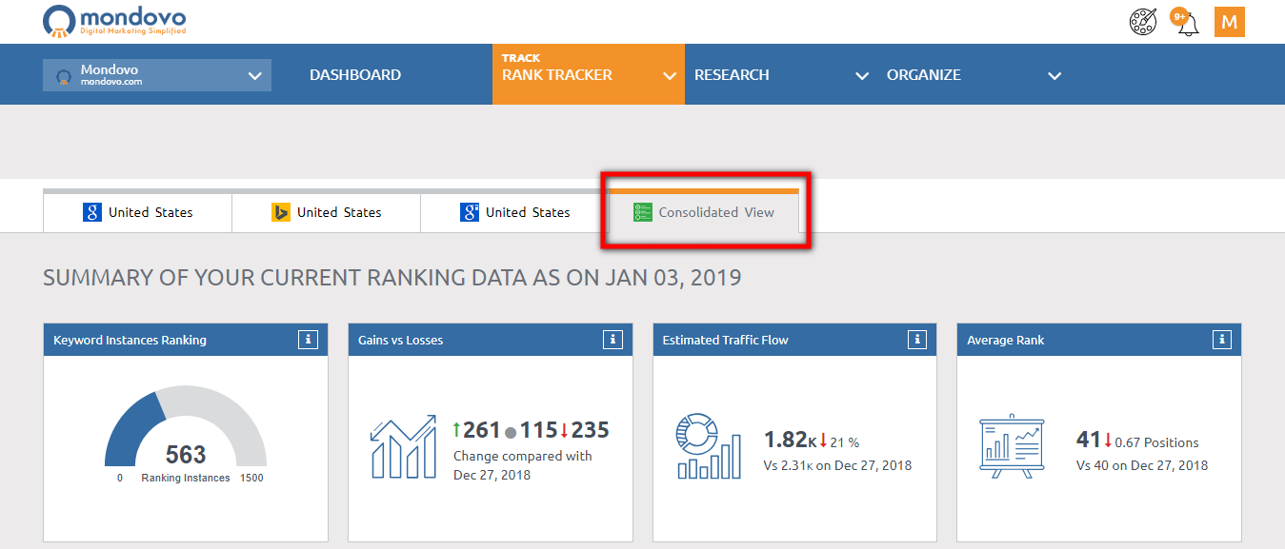Click '0.67 Positions' text

coord(1157,442)
